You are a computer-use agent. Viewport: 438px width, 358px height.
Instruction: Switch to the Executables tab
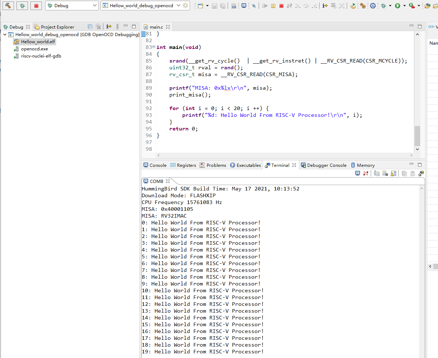point(245,165)
